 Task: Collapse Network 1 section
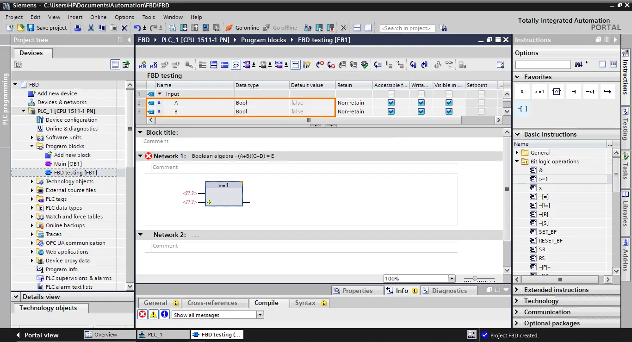[140, 156]
